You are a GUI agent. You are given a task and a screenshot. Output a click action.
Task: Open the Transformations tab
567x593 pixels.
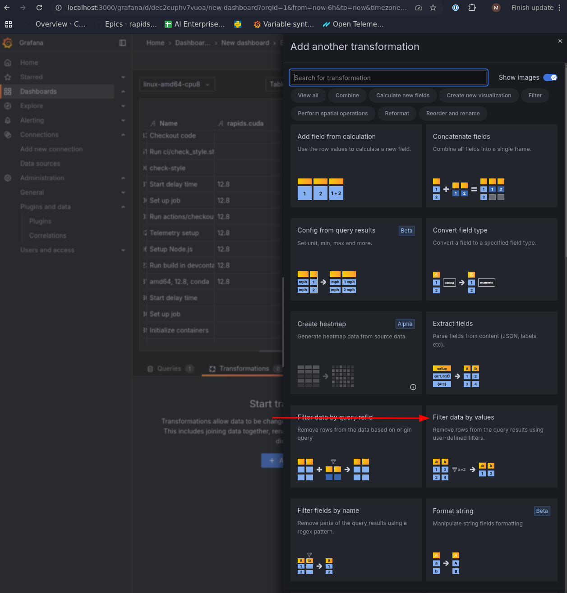tap(244, 369)
